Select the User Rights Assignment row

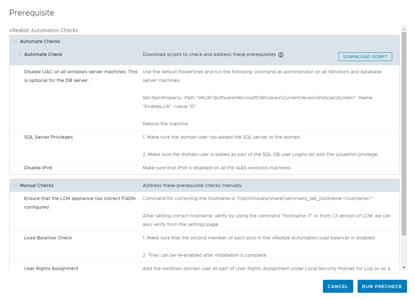pos(51,269)
